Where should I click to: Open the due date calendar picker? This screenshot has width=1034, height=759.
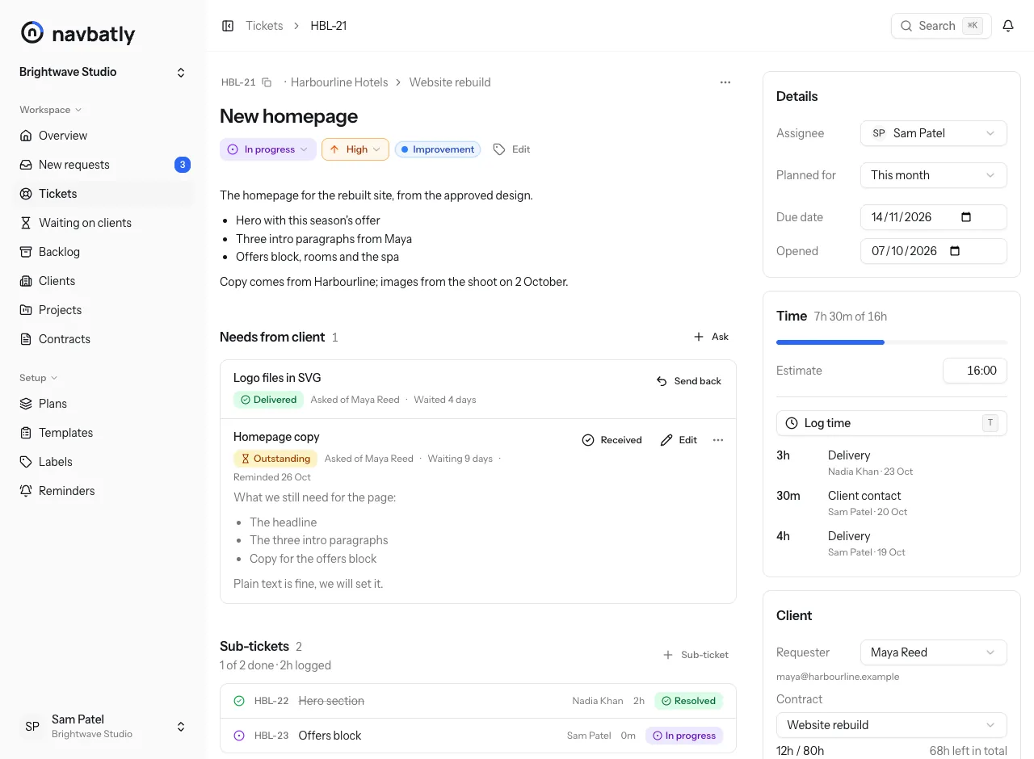[966, 217]
